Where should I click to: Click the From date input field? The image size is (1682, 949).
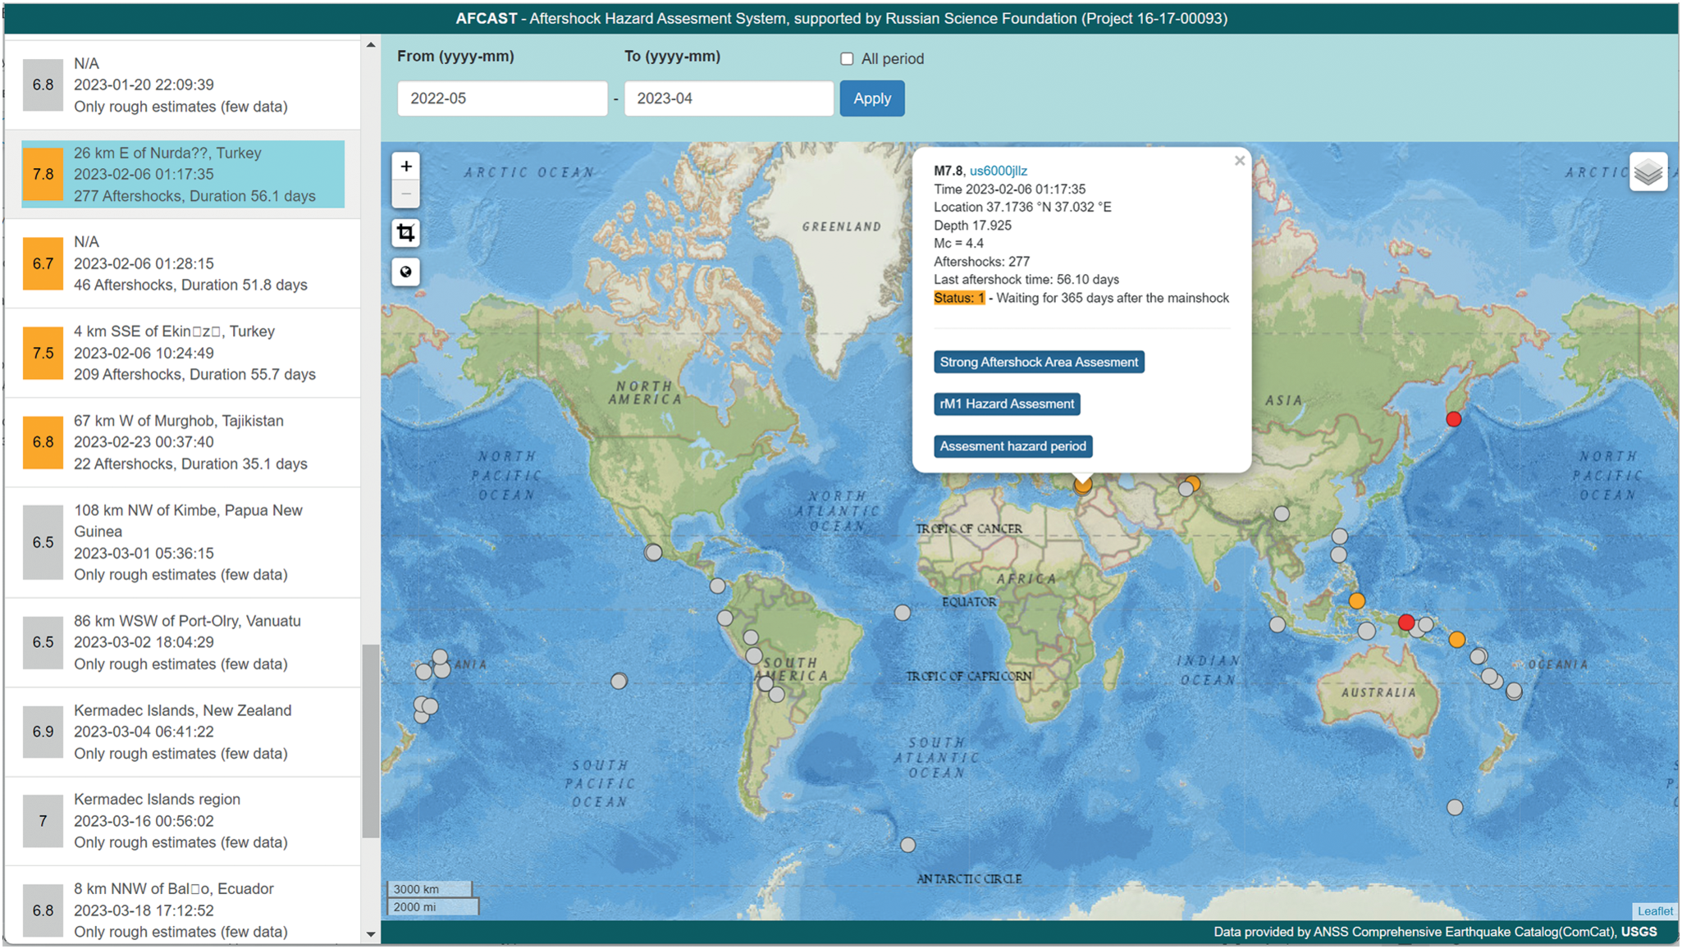pos(502,98)
